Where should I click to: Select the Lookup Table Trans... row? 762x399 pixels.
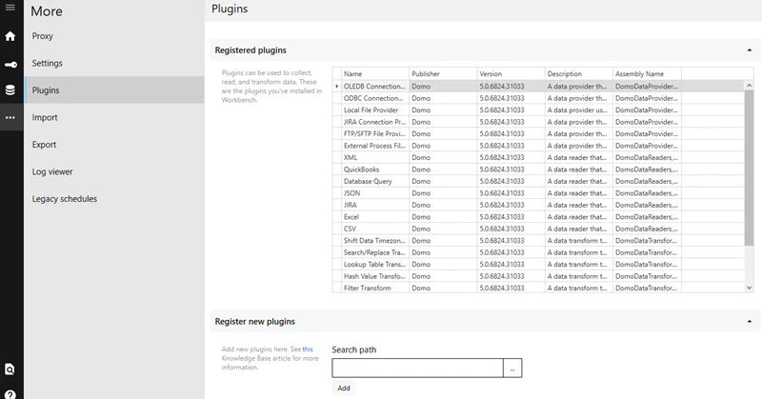point(538,265)
